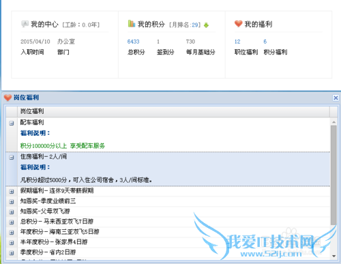This screenshot has width=341, height=264.
Task: Expand 知恩奖-季度业绩前三 row
Action: click(x=12, y=202)
